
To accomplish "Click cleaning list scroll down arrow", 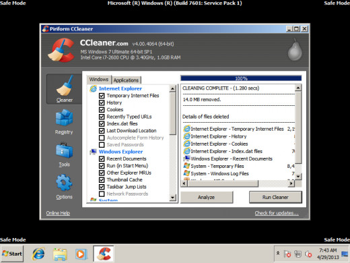I will click(x=172, y=198).
